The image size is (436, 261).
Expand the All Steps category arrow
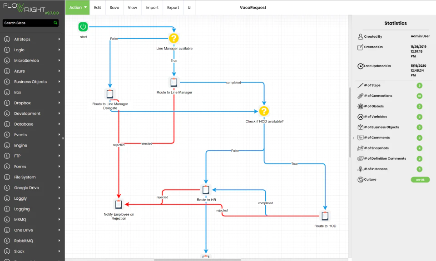tap(59, 39)
